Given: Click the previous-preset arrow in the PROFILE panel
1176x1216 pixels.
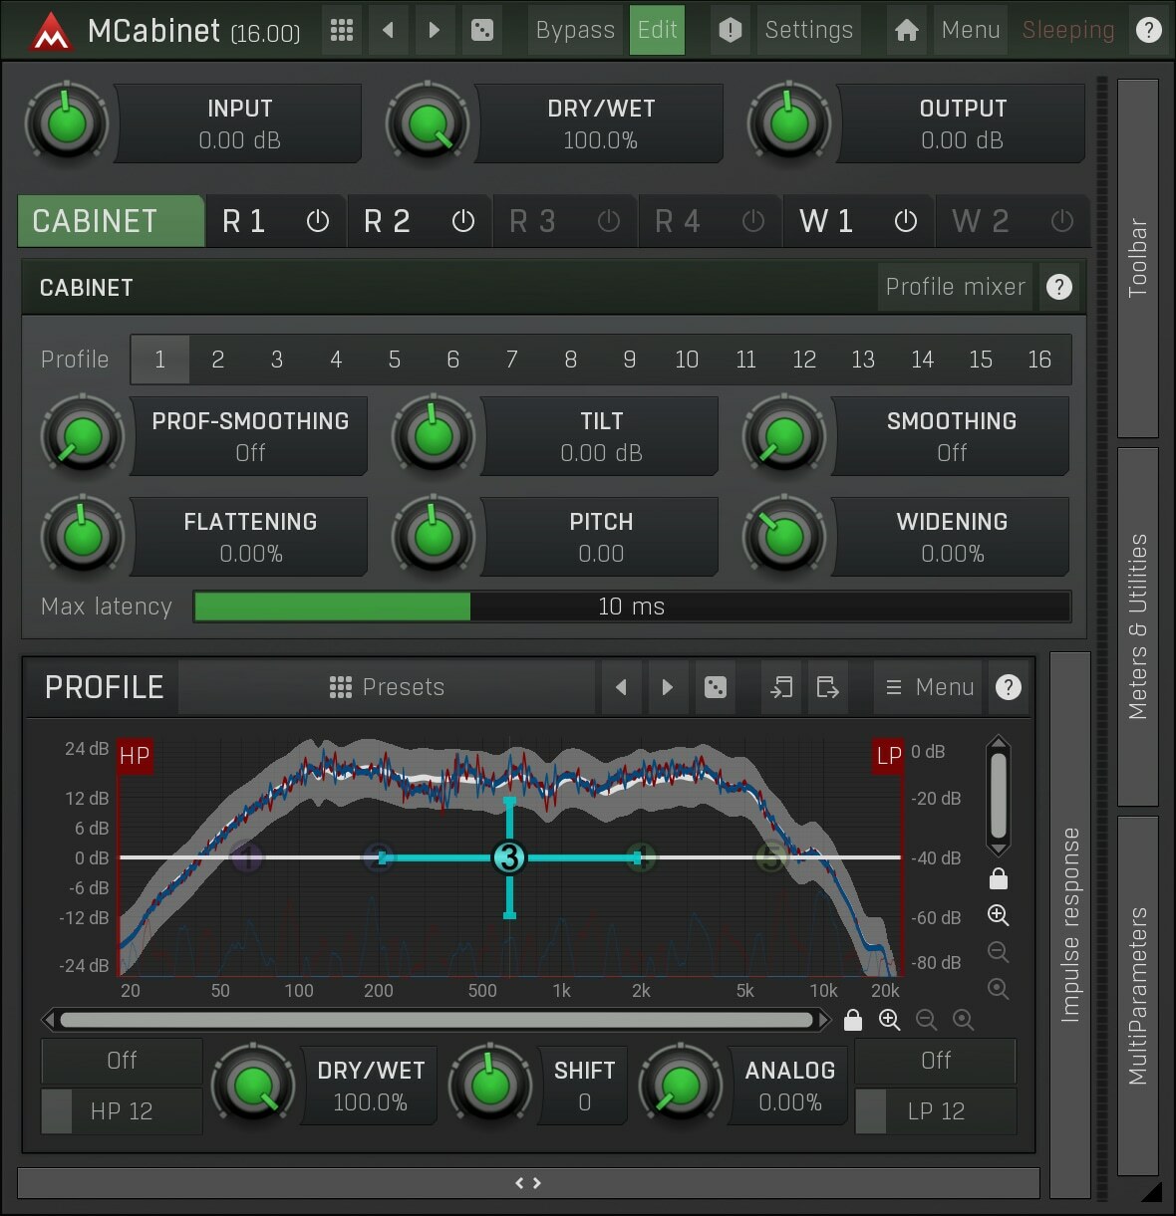Looking at the screenshot, I should point(621,687).
